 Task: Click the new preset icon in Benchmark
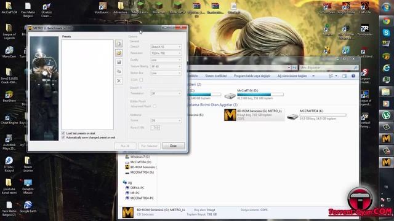119,44
